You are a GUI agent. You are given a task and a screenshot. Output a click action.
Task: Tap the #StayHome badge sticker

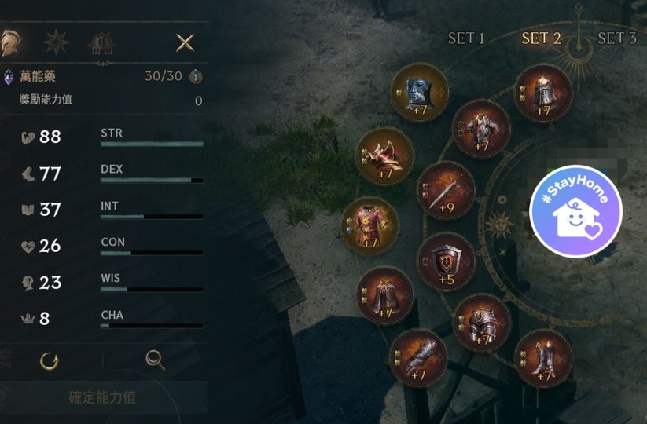[575, 211]
